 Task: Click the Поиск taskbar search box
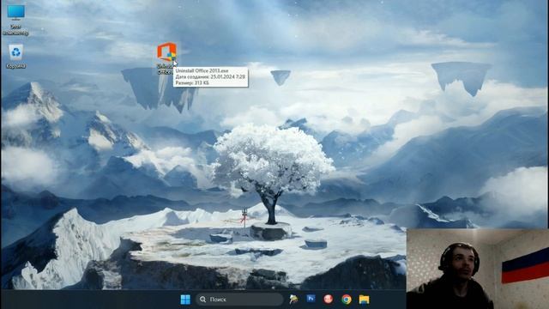[239, 300]
